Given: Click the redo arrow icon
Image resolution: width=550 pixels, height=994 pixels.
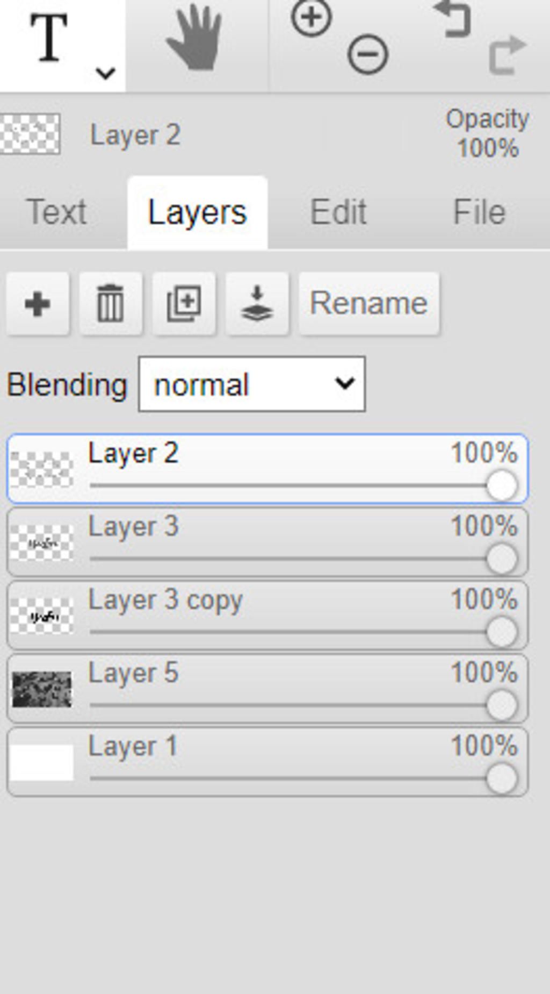Looking at the screenshot, I should 507,54.
